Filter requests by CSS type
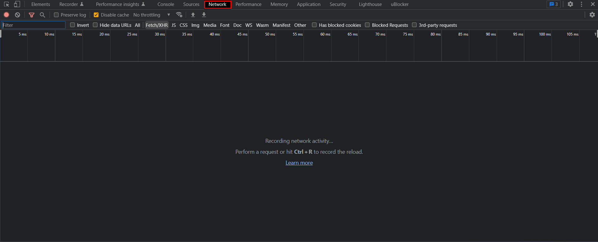The width and height of the screenshot is (598, 242). tap(184, 25)
